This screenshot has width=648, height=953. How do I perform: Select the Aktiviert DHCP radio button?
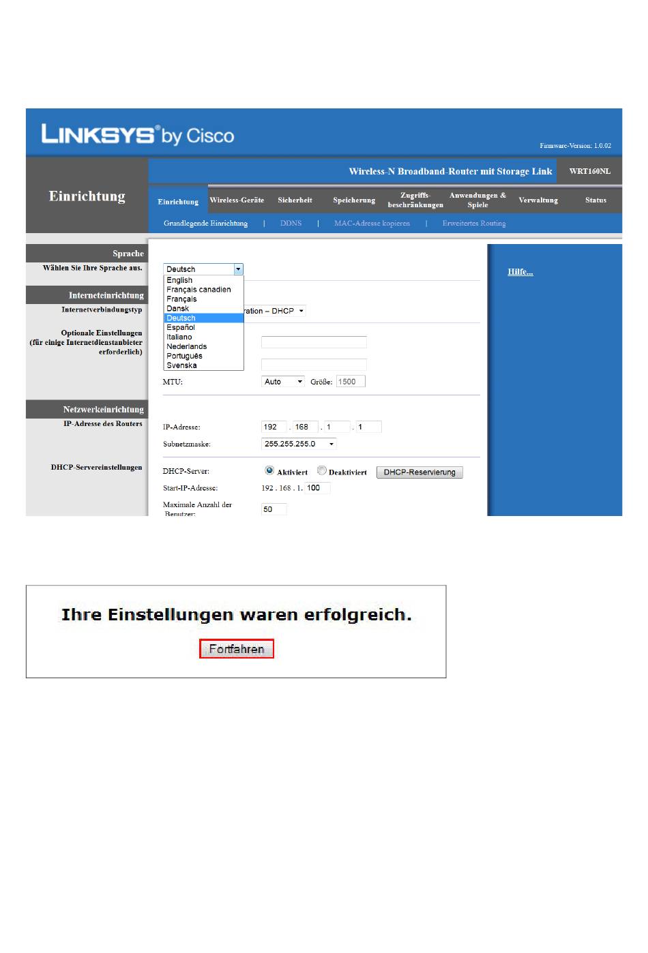tap(269, 470)
